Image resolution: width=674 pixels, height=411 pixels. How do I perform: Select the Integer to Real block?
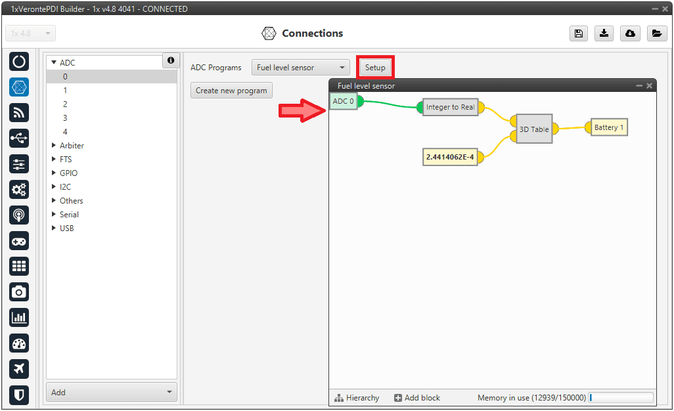click(x=450, y=108)
